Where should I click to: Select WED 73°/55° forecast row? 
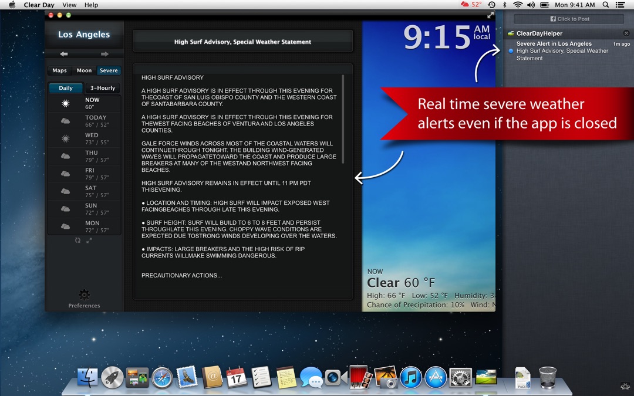tap(84, 138)
